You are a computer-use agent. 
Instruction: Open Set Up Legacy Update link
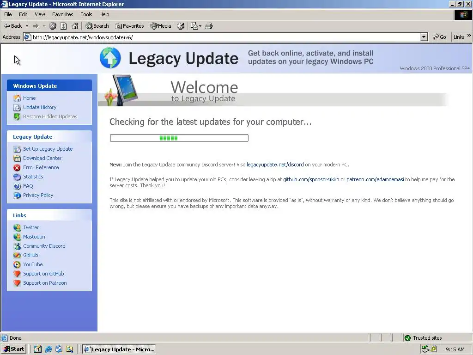tap(48, 149)
